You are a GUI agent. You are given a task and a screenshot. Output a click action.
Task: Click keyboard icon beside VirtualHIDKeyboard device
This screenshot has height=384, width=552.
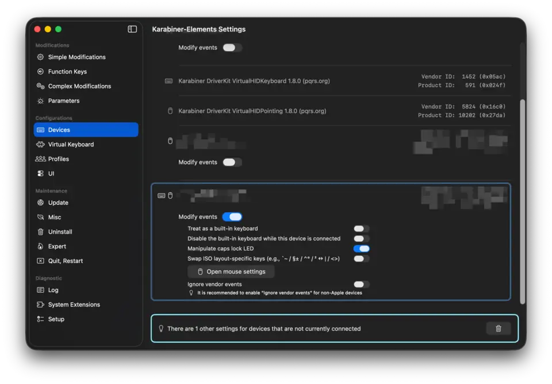169,81
